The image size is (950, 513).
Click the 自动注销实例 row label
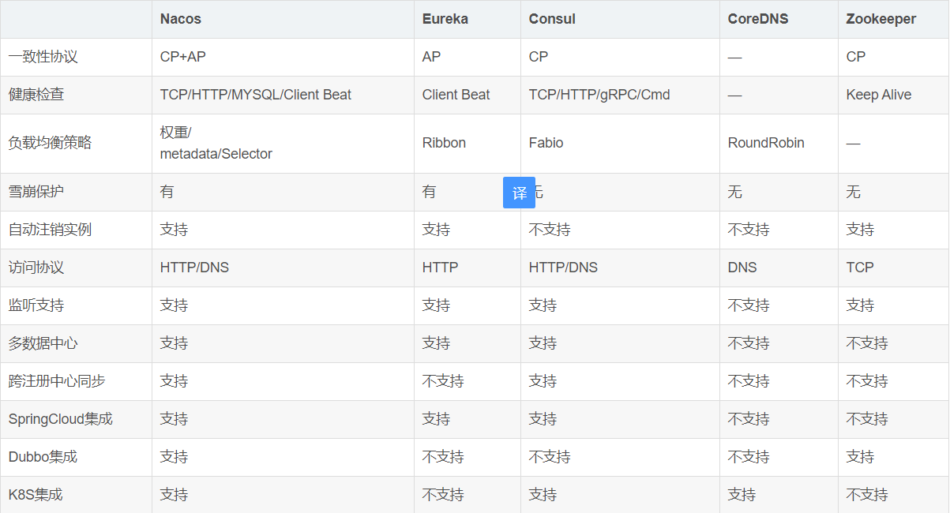coord(51,230)
